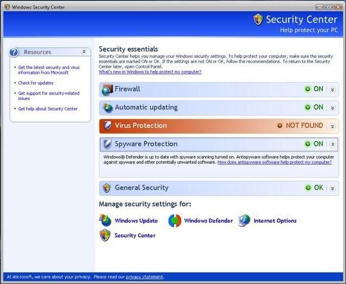Collapse the Spyware Protection section chevron
Image resolution: width=346 pixels, height=284 pixels.
coord(332,145)
